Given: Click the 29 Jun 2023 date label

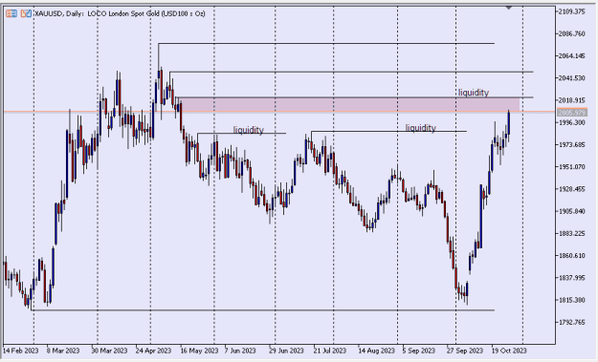Looking at the screenshot, I should tap(286, 351).
